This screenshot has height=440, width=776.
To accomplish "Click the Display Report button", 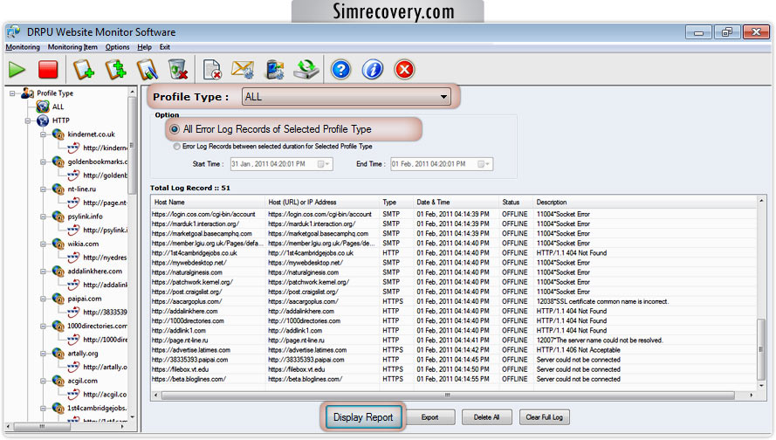I will tap(363, 417).
